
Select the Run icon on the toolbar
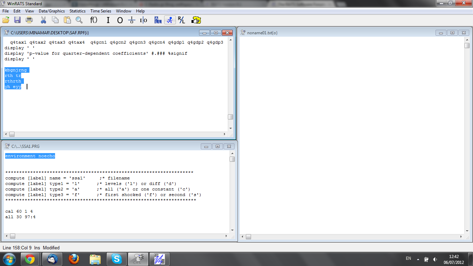click(x=169, y=20)
